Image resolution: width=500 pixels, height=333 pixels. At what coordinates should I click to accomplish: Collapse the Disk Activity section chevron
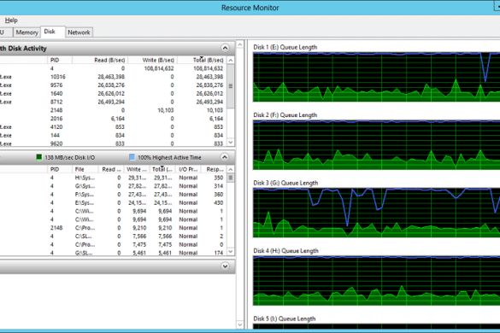coord(225,157)
